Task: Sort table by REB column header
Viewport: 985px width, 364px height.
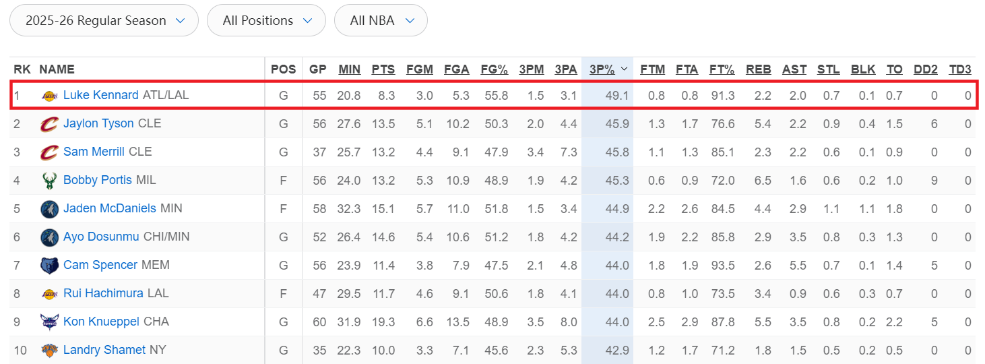Action: tap(759, 69)
